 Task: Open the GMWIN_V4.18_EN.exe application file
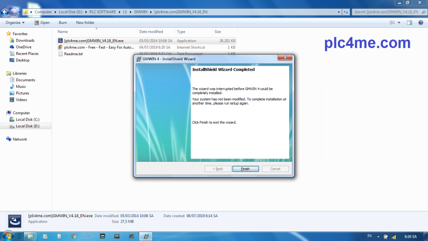(94, 41)
